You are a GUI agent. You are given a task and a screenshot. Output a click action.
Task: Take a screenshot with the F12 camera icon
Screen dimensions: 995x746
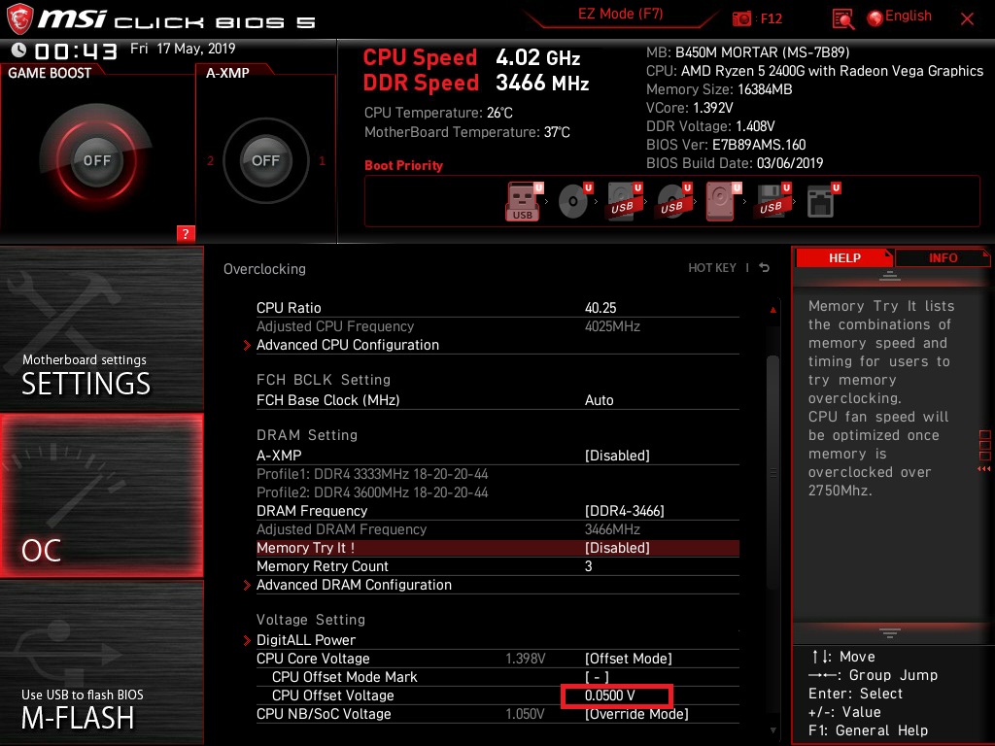coord(741,19)
